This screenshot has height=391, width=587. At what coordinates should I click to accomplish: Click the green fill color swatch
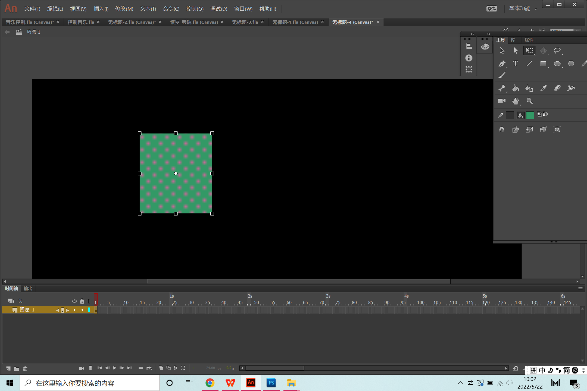[530, 115]
